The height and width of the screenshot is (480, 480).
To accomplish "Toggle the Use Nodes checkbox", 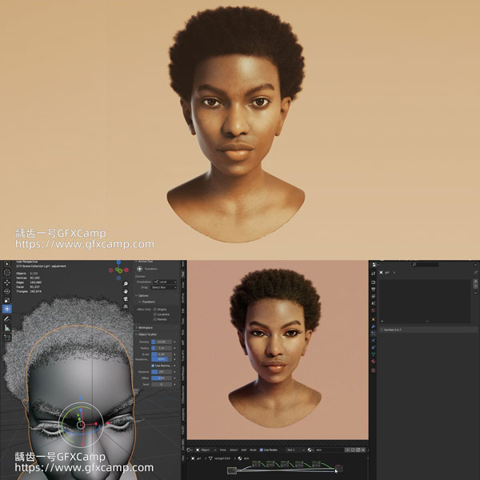I will [262, 450].
